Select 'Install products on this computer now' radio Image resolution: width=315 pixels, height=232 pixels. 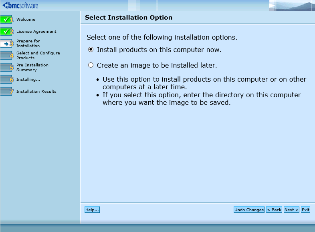tap(91, 50)
